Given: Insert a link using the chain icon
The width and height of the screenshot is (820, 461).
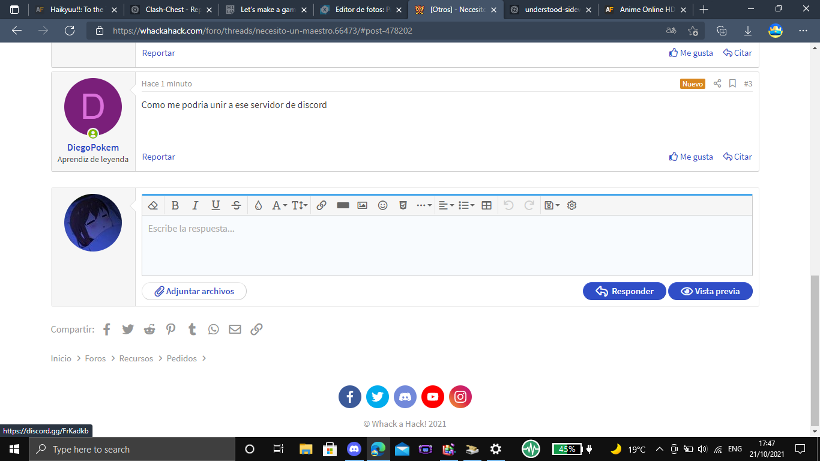Looking at the screenshot, I should click(x=321, y=205).
